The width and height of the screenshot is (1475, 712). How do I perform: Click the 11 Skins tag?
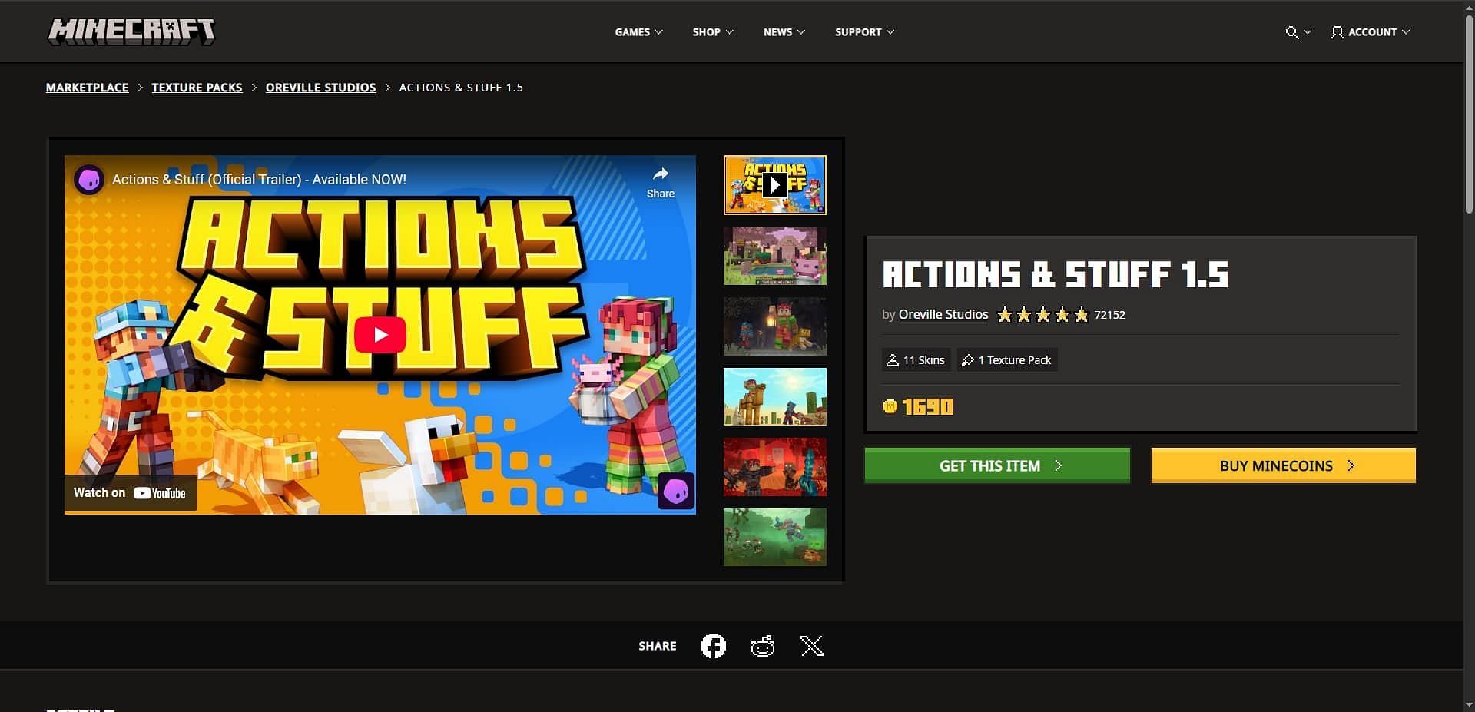(916, 360)
